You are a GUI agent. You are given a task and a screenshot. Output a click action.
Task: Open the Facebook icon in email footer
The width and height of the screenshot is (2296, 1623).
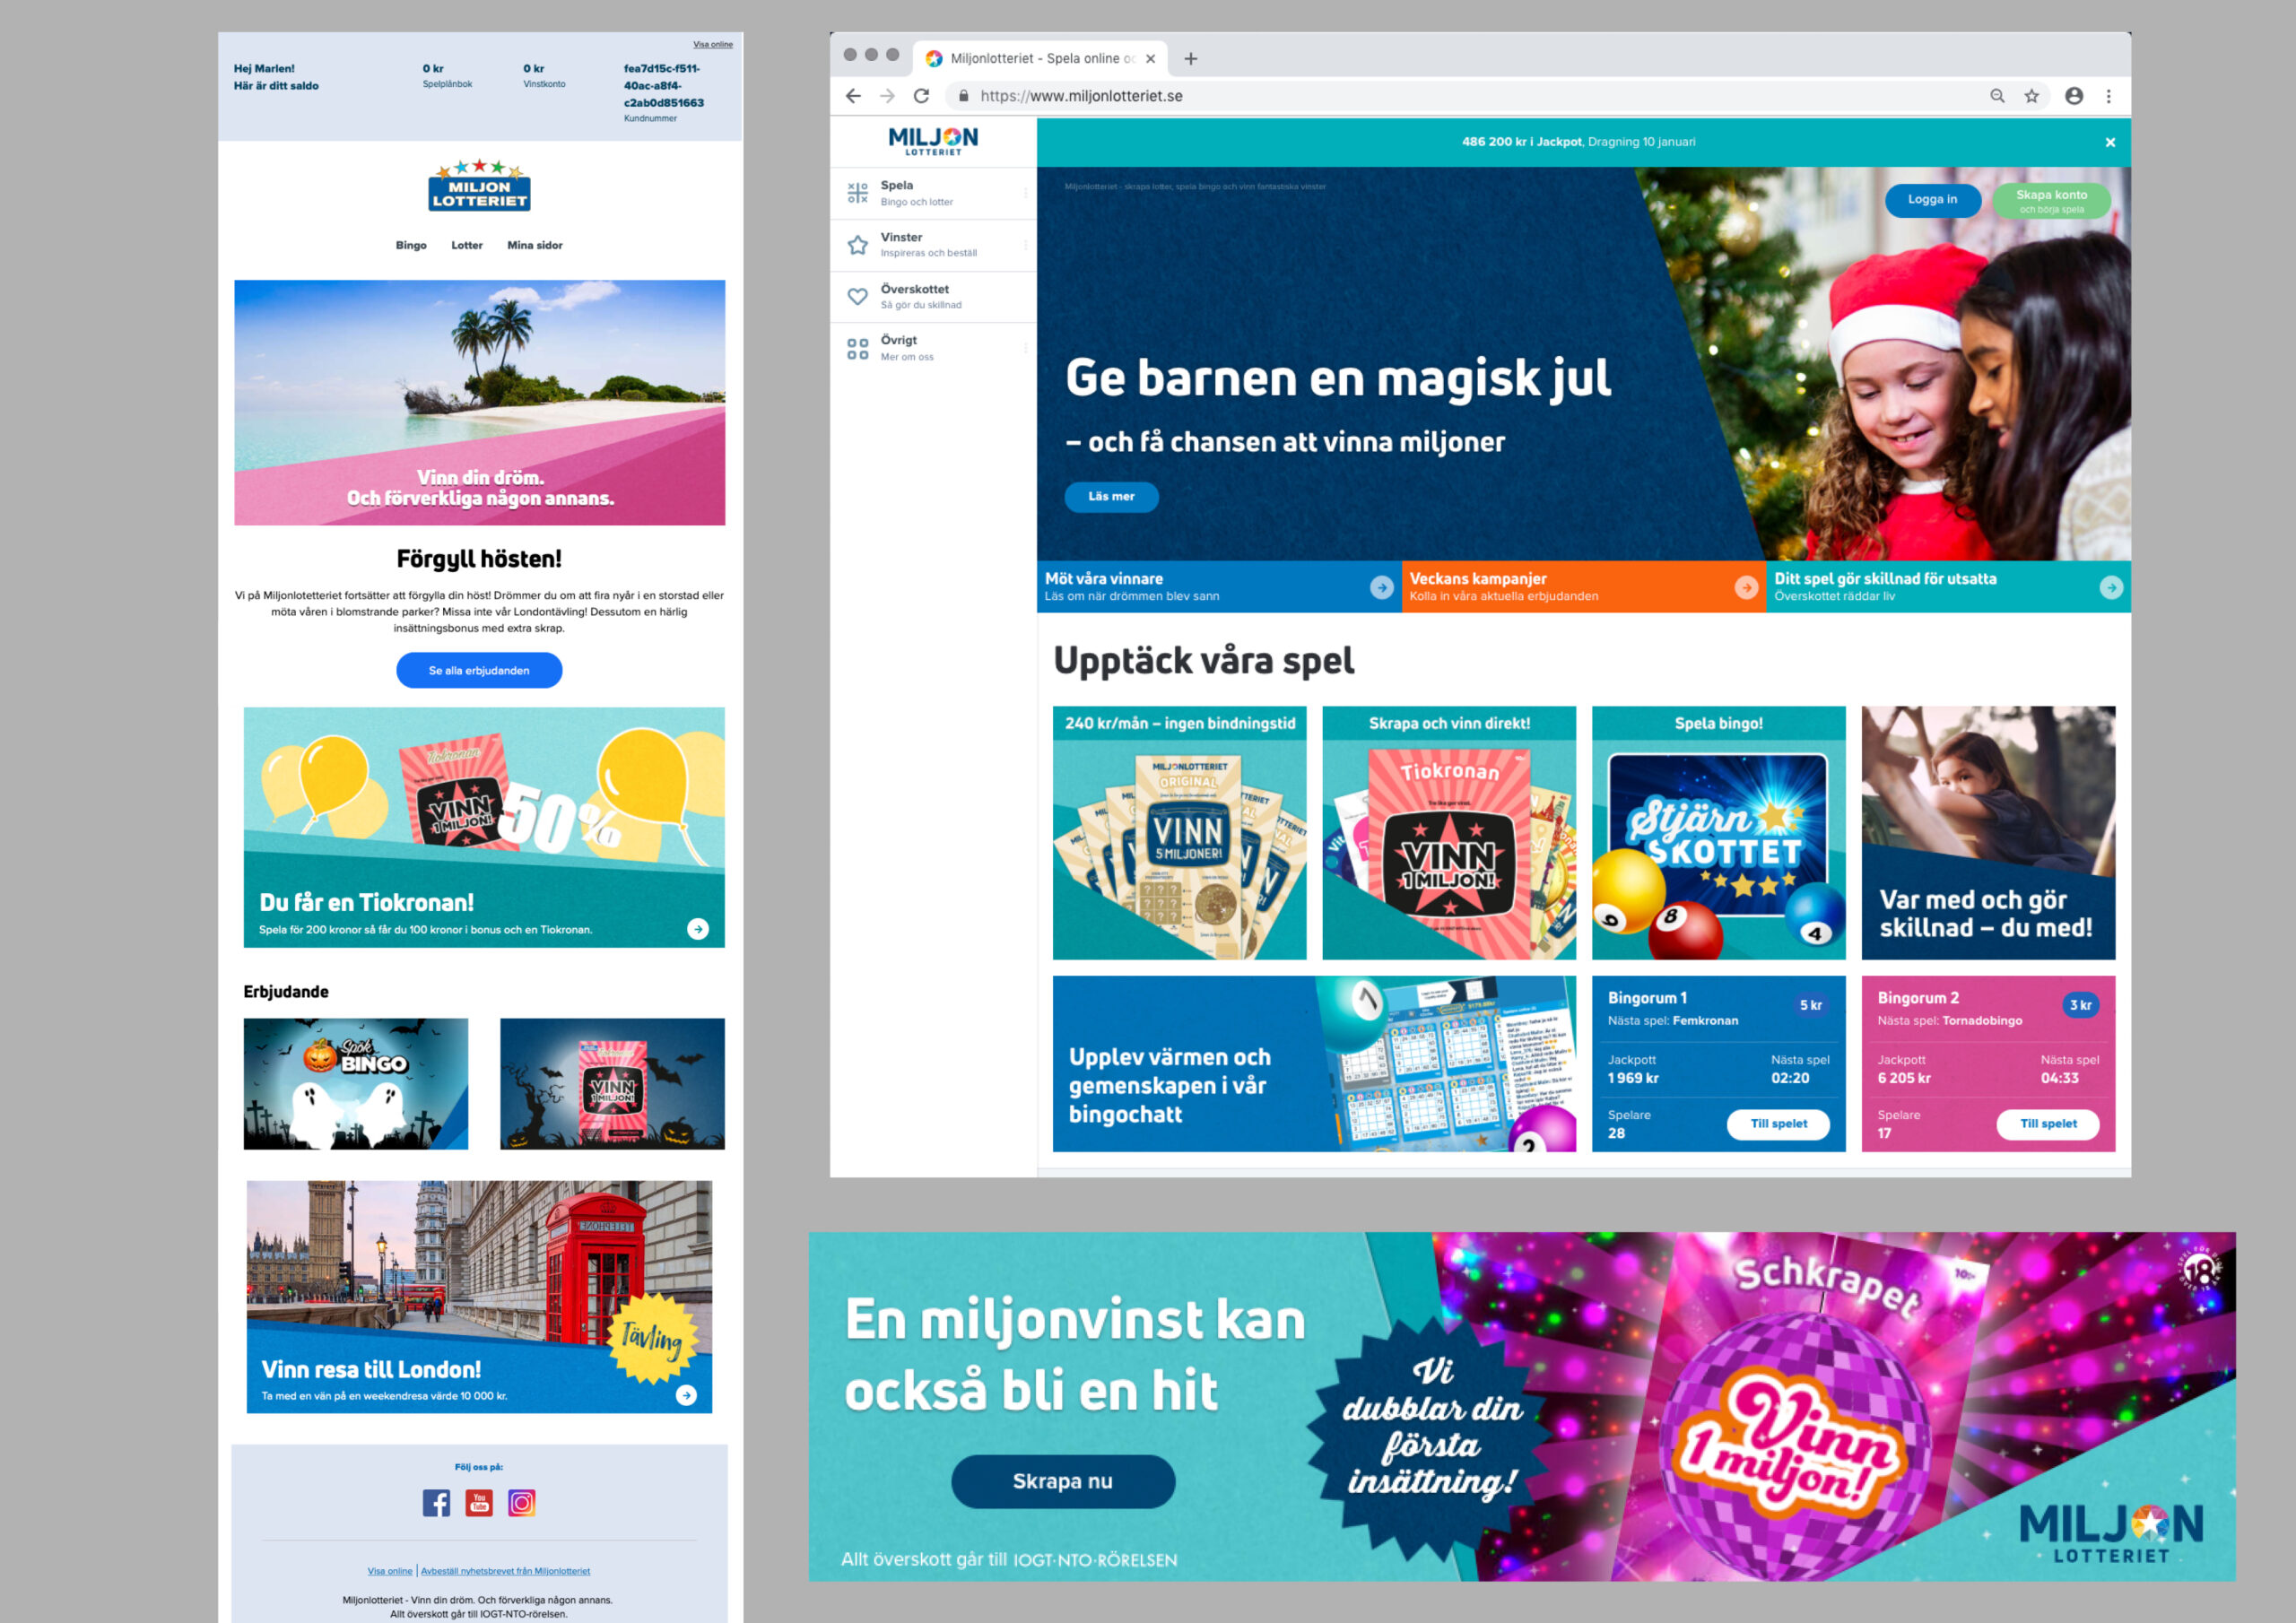(436, 1502)
